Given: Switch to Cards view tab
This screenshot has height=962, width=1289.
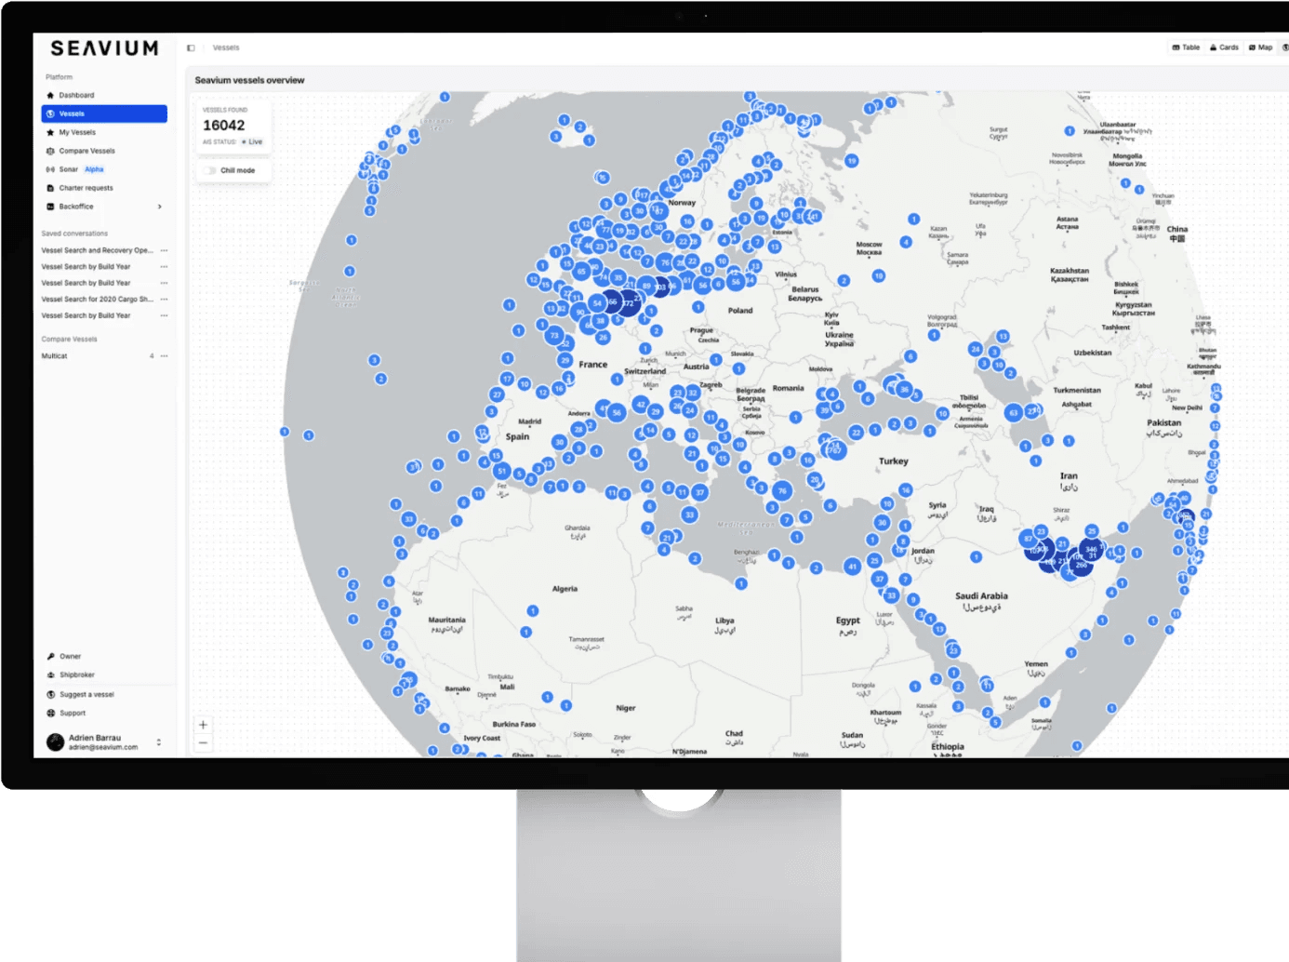Looking at the screenshot, I should coord(1224,47).
